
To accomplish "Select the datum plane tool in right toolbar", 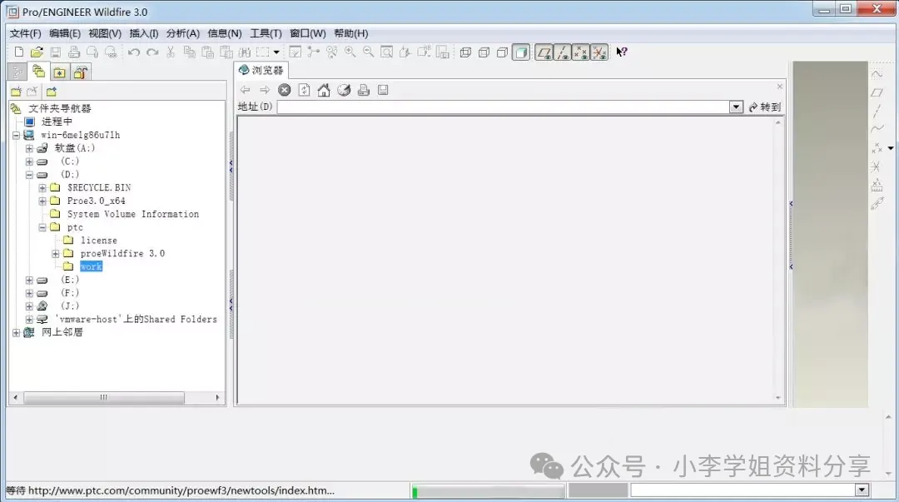I will click(x=877, y=92).
